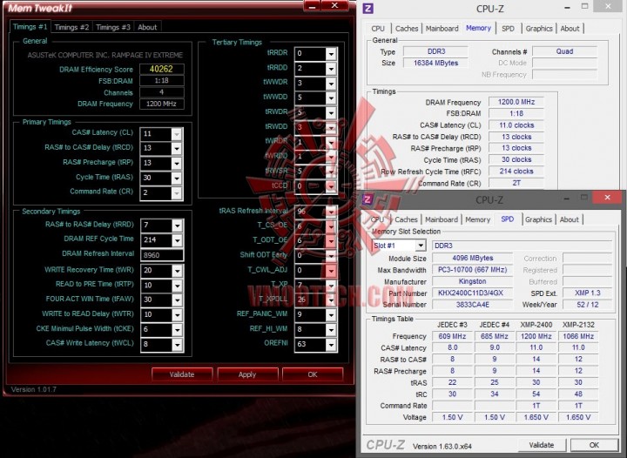Open Memory tab in lower CPU-Z window
Viewport: 627px width, 458px height.
pyautogui.click(x=477, y=219)
